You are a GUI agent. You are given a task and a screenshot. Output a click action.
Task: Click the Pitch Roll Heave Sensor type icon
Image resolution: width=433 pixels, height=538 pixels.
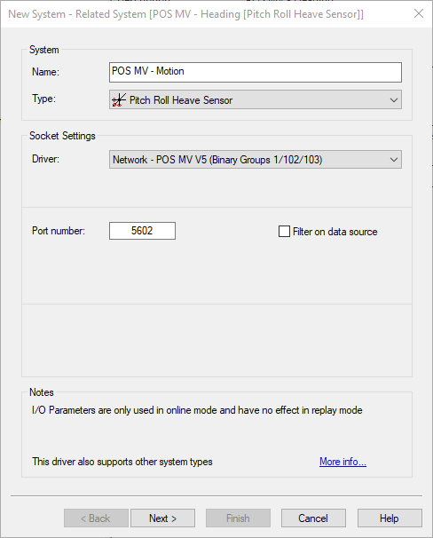pos(119,100)
